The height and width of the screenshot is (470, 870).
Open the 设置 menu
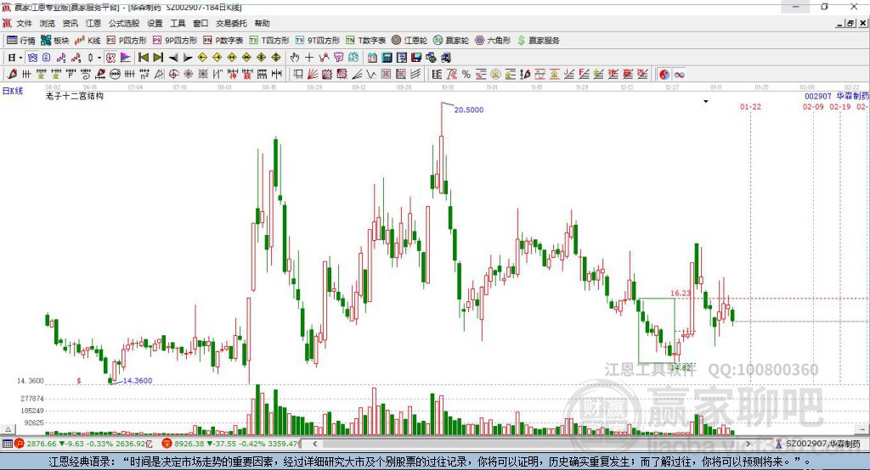[x=155, y=23]
